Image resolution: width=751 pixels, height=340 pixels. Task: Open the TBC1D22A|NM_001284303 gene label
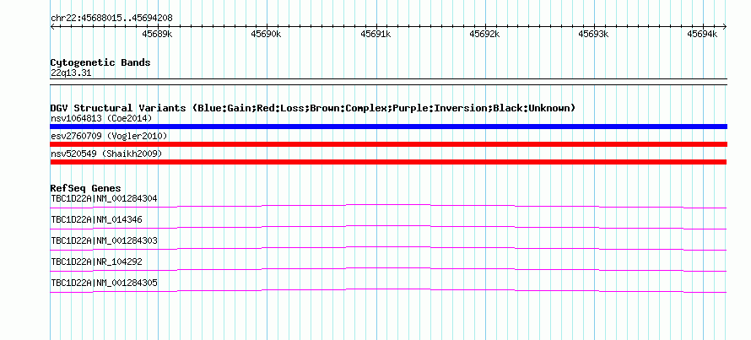(x=104, y=240)
